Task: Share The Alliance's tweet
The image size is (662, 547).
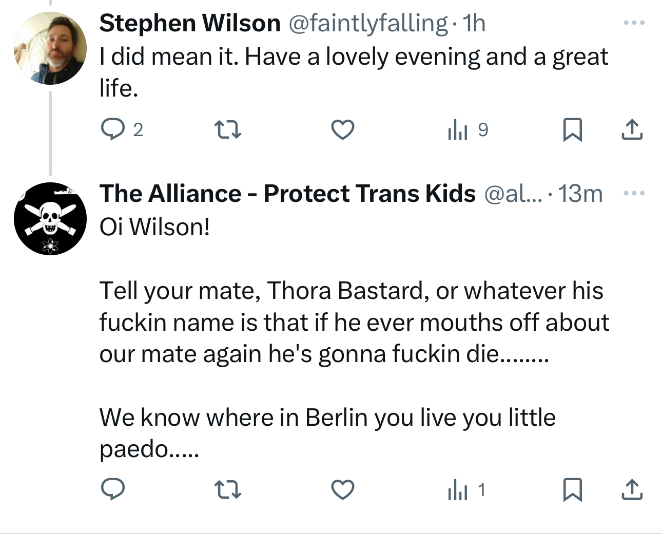Action: [632, 489]
